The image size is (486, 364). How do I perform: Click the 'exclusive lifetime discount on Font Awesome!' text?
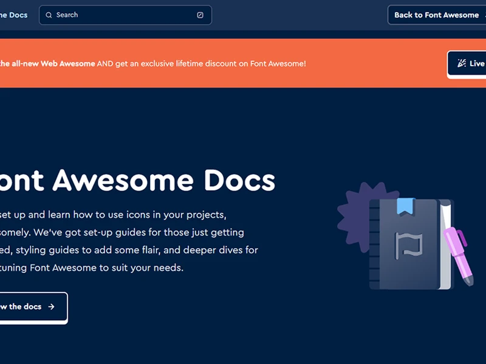[224, 64]
